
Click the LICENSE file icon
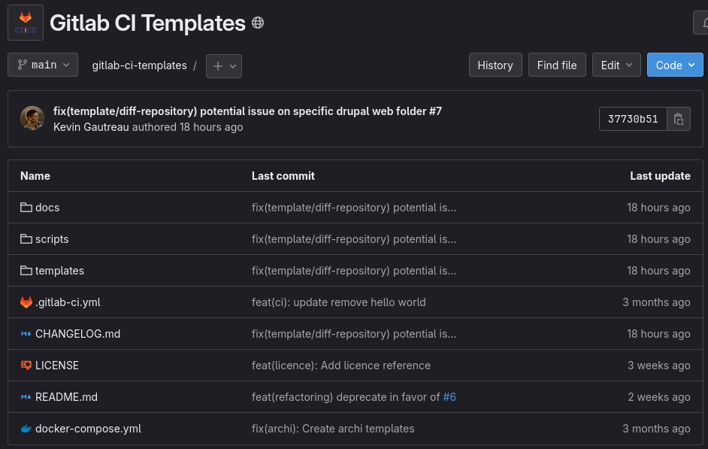tap(26, 366)
